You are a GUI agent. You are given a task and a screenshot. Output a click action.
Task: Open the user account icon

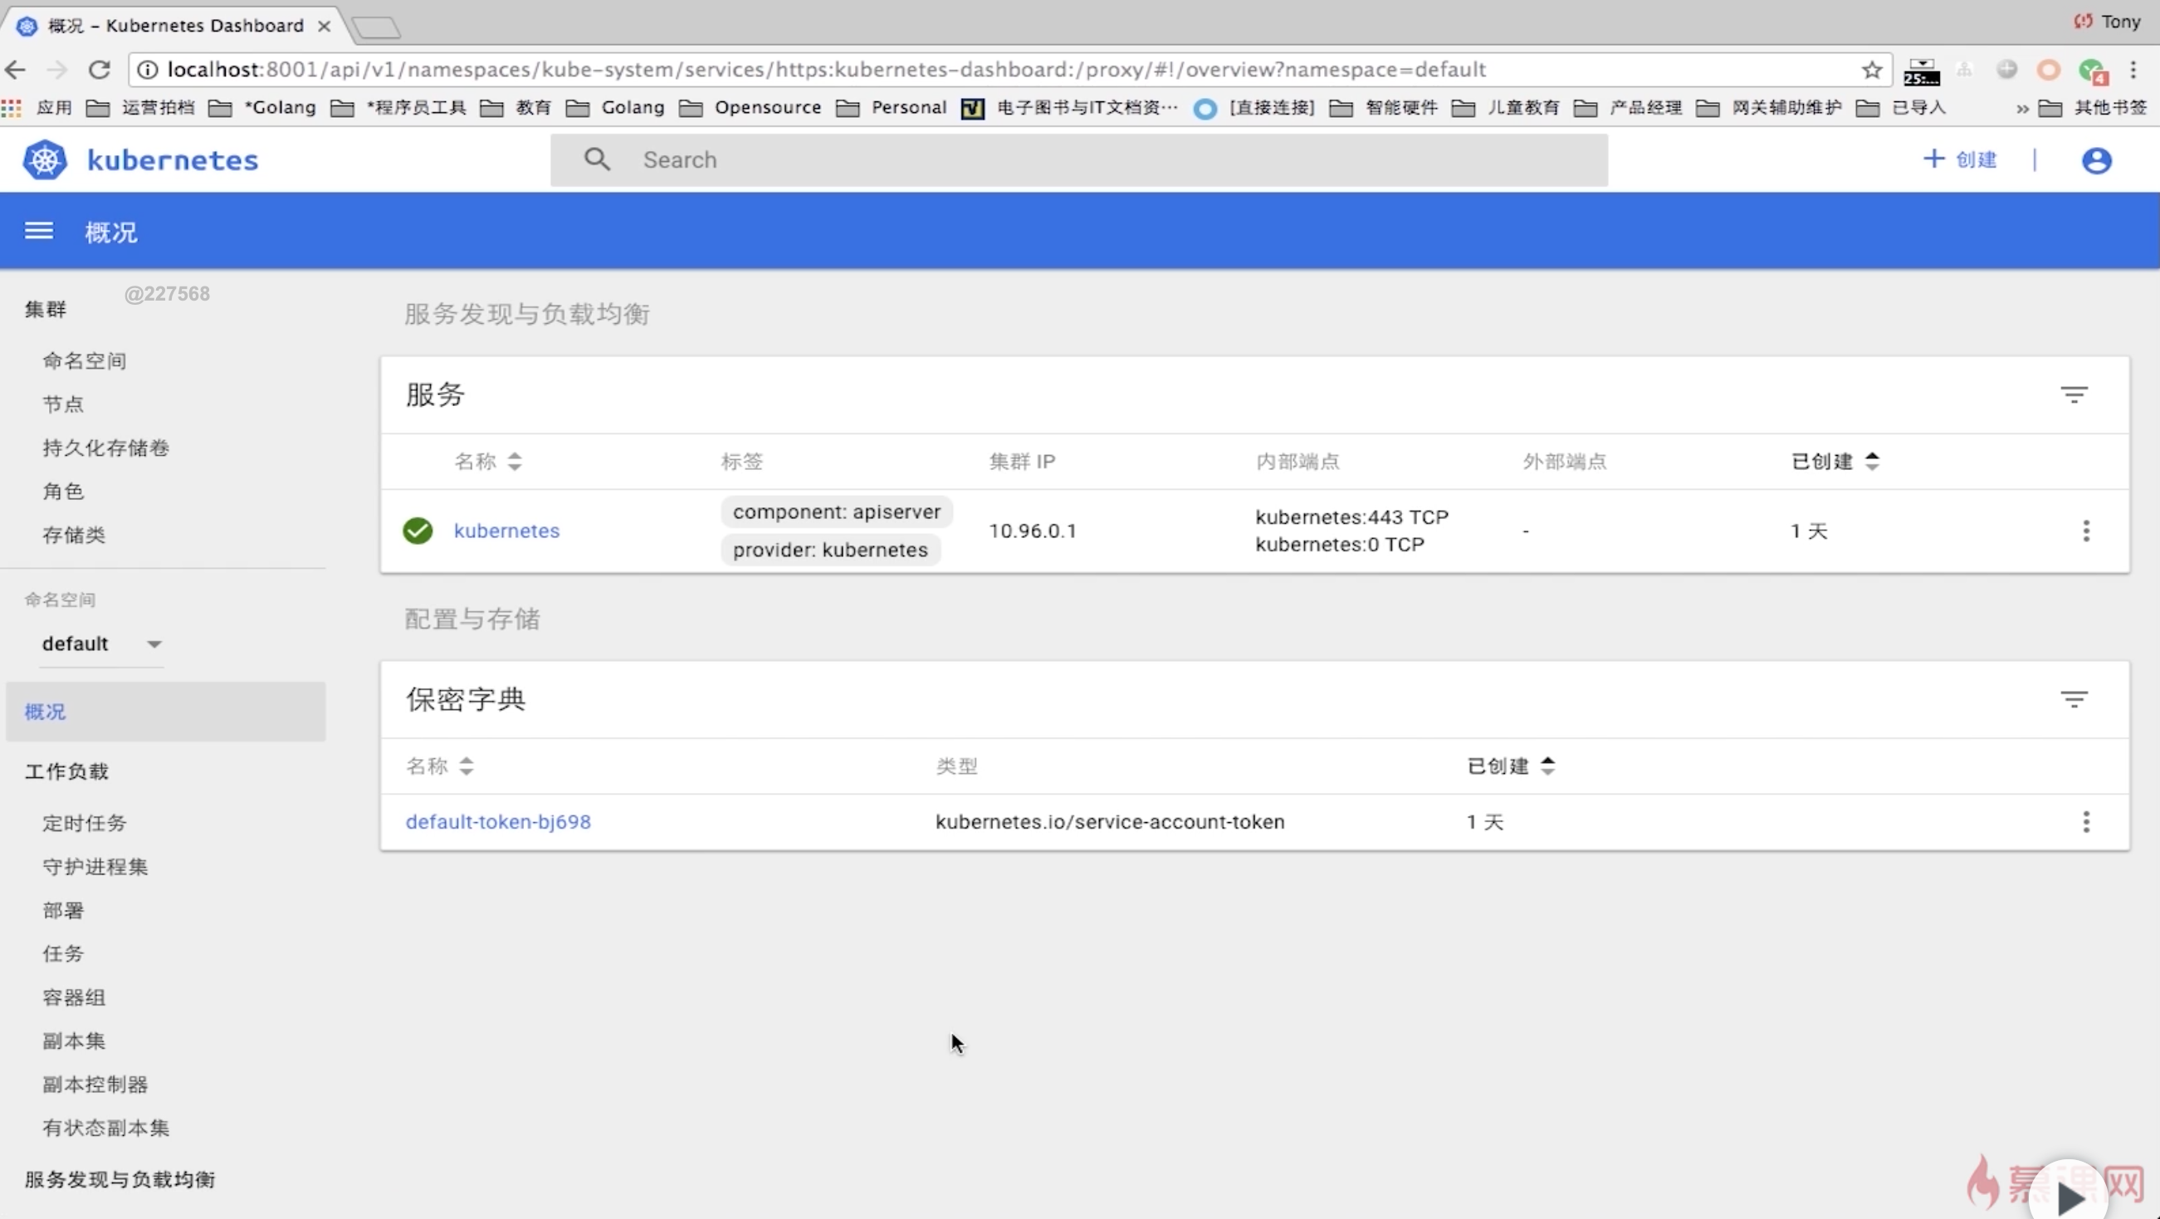[x=2095, y=160]
